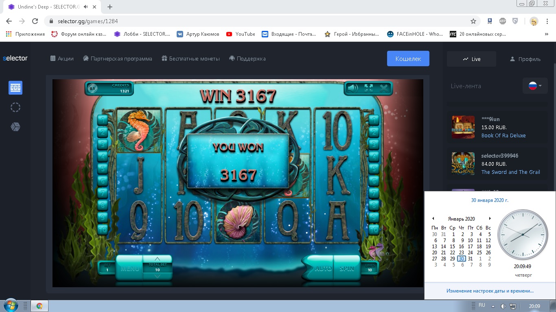This screenshot has width=556, height=312.
Task: Click the Show desktop strip on the taskbar
Action: coord(553,306)
